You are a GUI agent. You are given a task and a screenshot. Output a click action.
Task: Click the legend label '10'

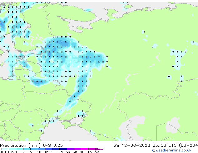(39, 152)
